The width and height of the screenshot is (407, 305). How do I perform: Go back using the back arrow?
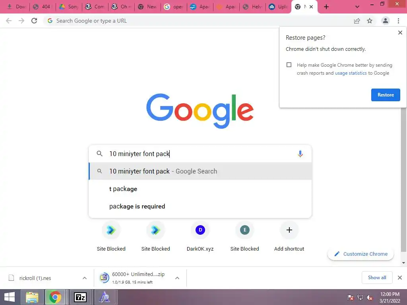(9, 21)
